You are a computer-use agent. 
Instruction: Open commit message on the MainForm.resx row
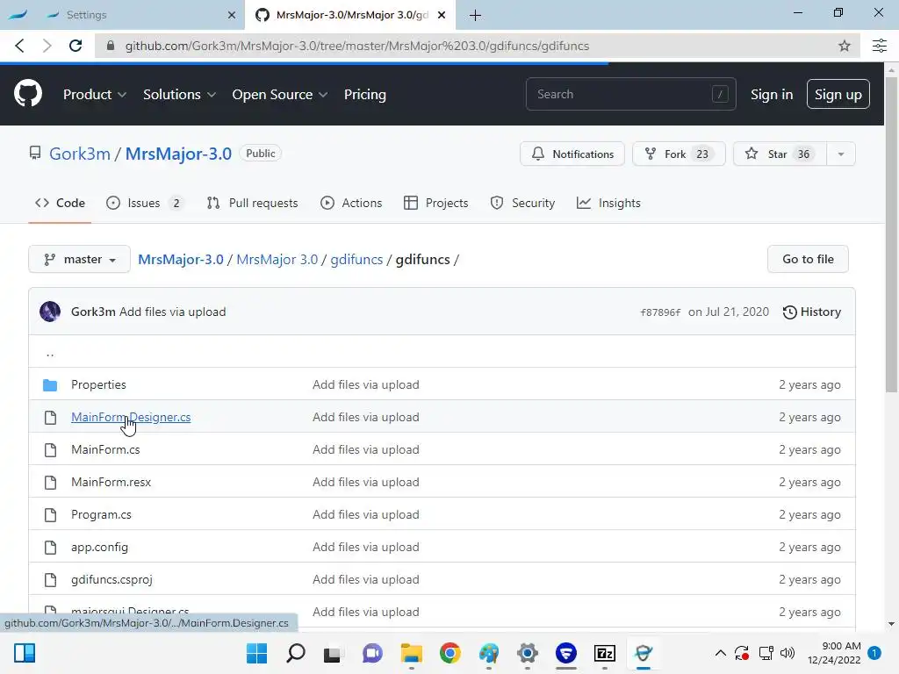(x=366, y=482)
